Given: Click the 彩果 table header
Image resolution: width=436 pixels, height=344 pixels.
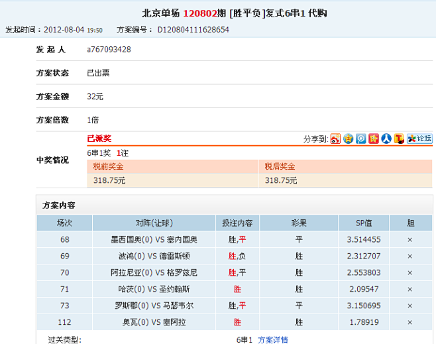Looking at the screenshot, I should 299,223.
